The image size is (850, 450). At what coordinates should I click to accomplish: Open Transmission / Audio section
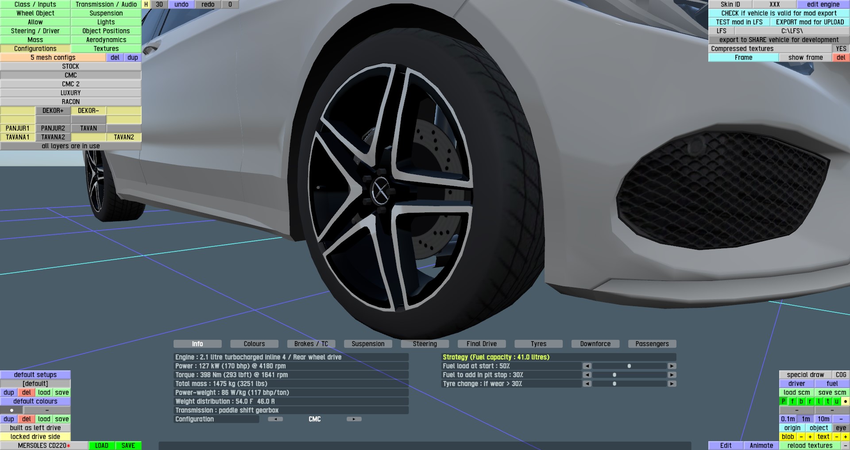click(x=106, y=4)
